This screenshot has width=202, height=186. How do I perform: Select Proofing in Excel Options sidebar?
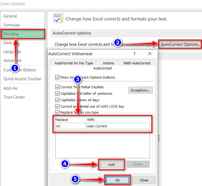(23, 34)
